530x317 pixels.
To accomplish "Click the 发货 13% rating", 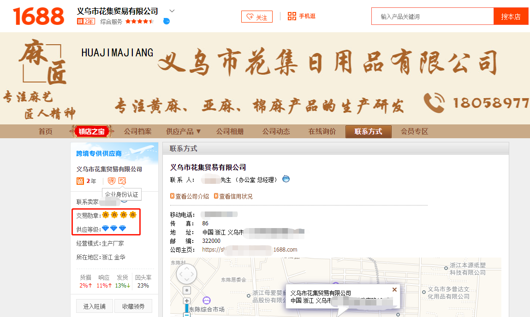I will pos(122,281).
